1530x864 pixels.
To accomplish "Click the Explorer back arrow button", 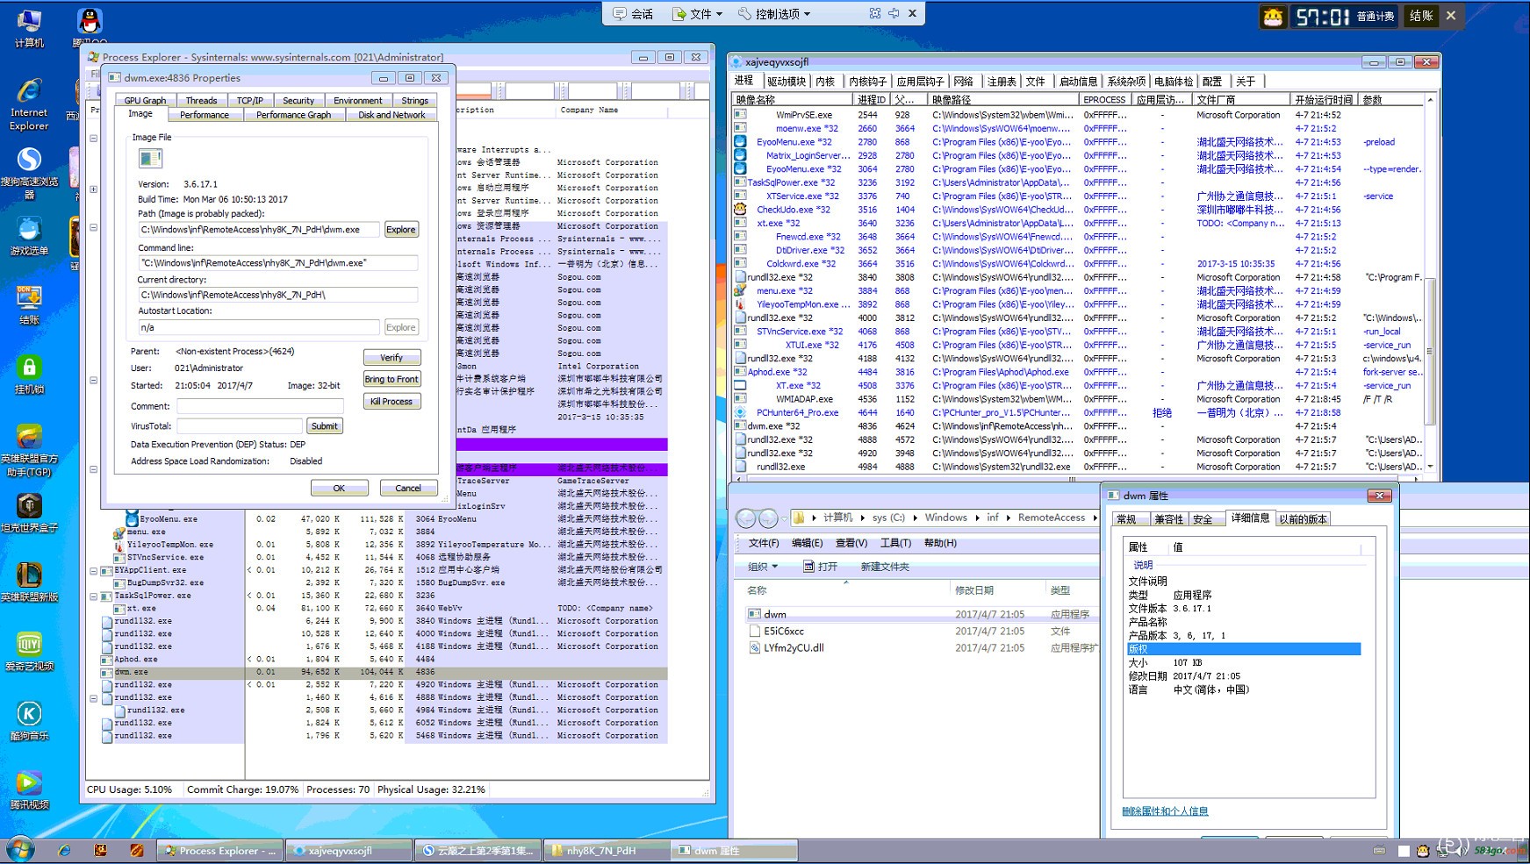I will pos(745,518).
